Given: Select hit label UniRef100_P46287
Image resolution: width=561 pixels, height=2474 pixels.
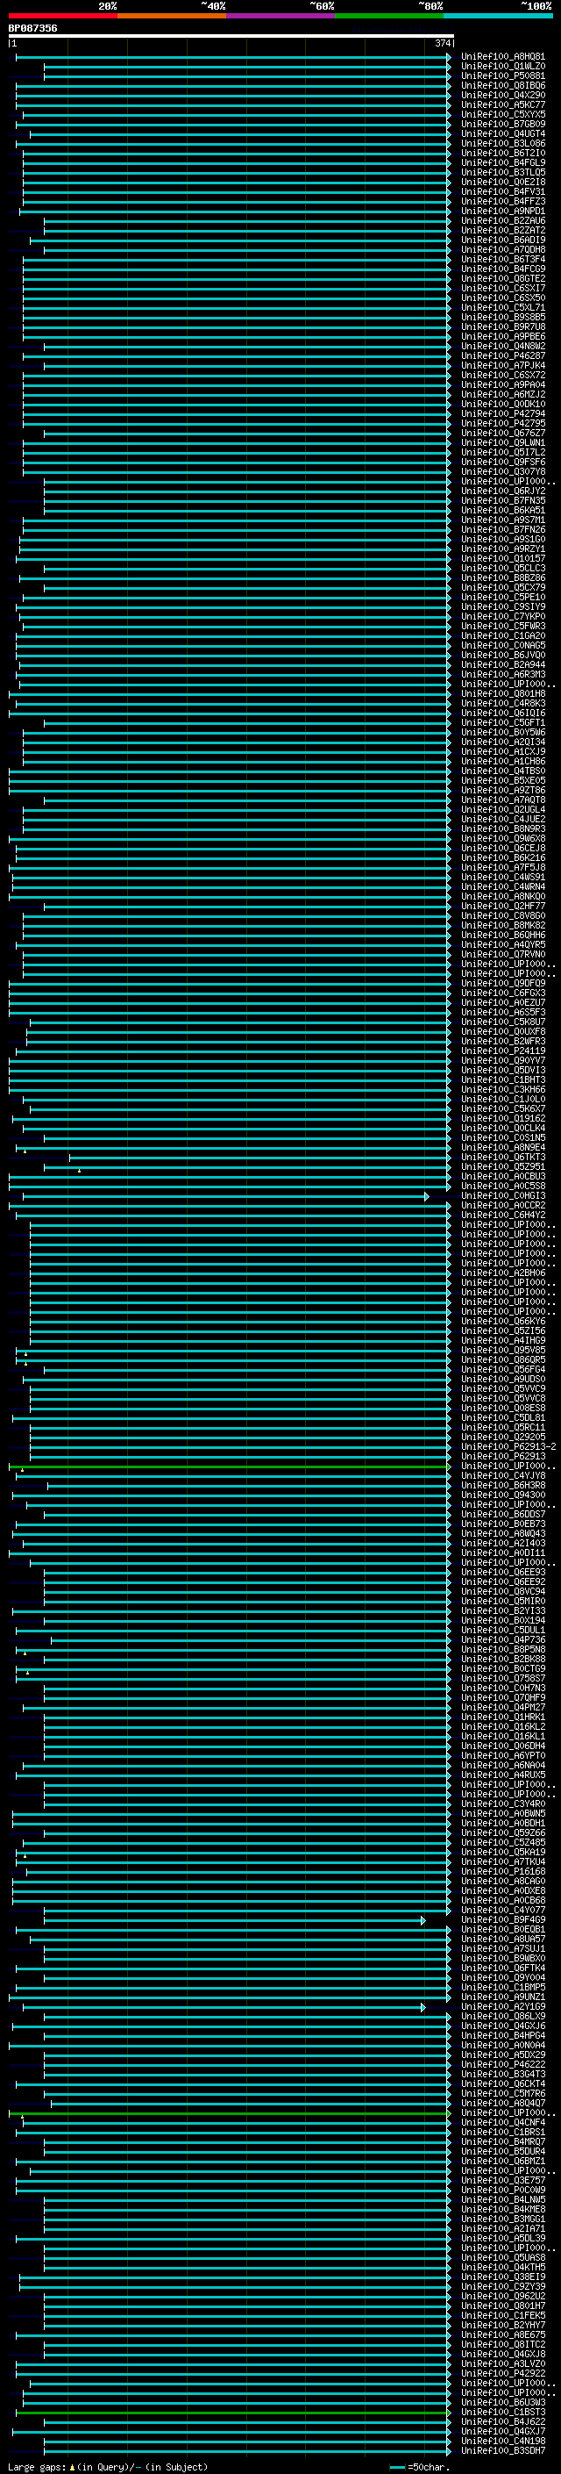Looking at the screenshot, I should (x=503, y=355).
